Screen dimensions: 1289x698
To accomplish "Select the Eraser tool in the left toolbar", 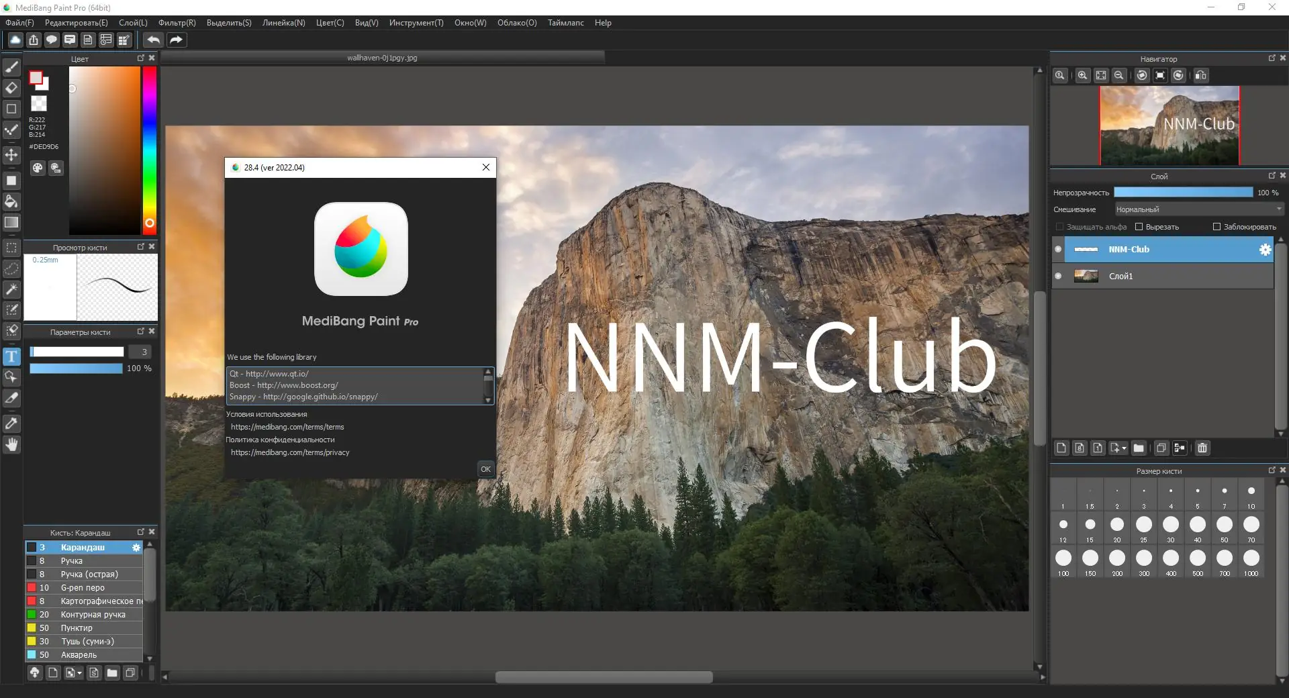I will (11, 88).
